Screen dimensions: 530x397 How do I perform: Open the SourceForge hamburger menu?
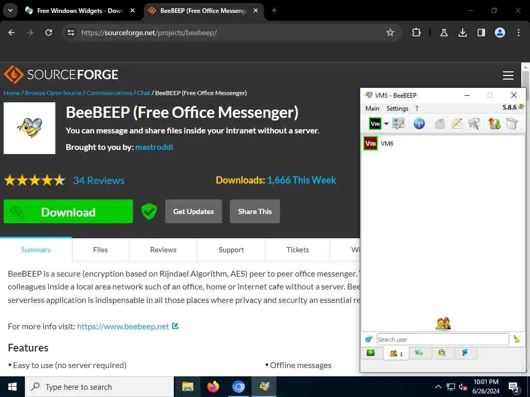(508, 75)
